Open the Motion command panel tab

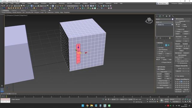coord(166,16)
